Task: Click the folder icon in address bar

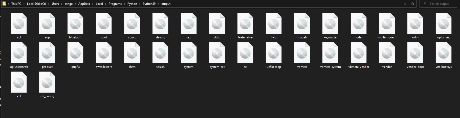Action: tap(4, 4)
